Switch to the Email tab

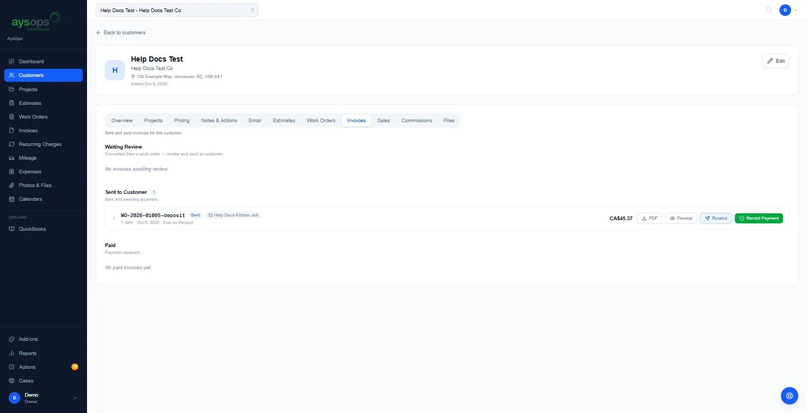[x=255, y=121]
